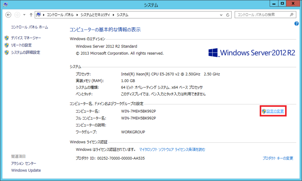Open address bar history dropdown

221,15
